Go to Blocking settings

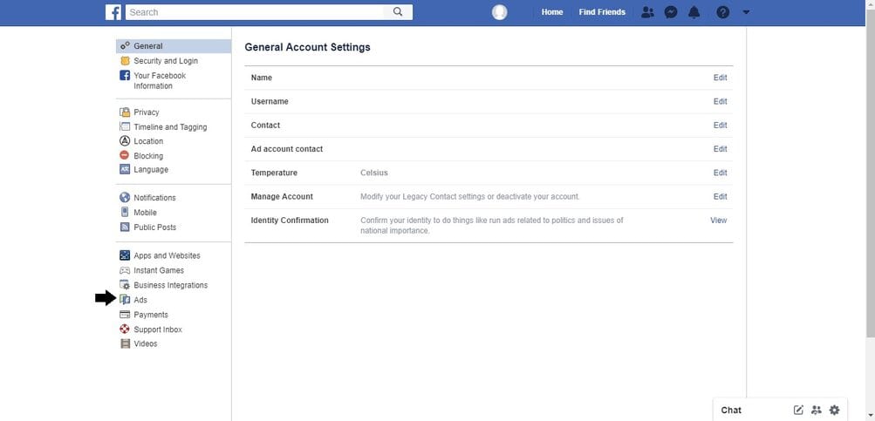[x=148, y=156]
